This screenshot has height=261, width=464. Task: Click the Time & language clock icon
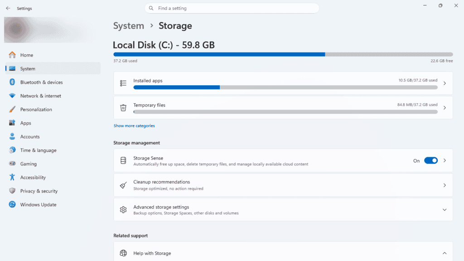(x=12, y=150)
